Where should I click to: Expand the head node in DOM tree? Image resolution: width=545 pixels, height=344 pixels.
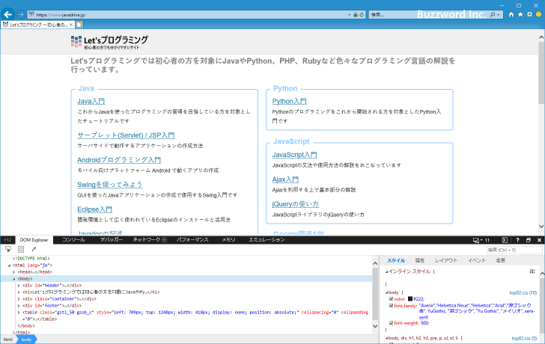(14, 272)
